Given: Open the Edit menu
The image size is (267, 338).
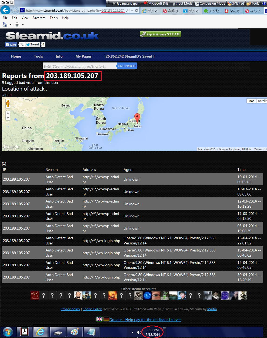Looking at the screenshot, I should tap(15, 18).
